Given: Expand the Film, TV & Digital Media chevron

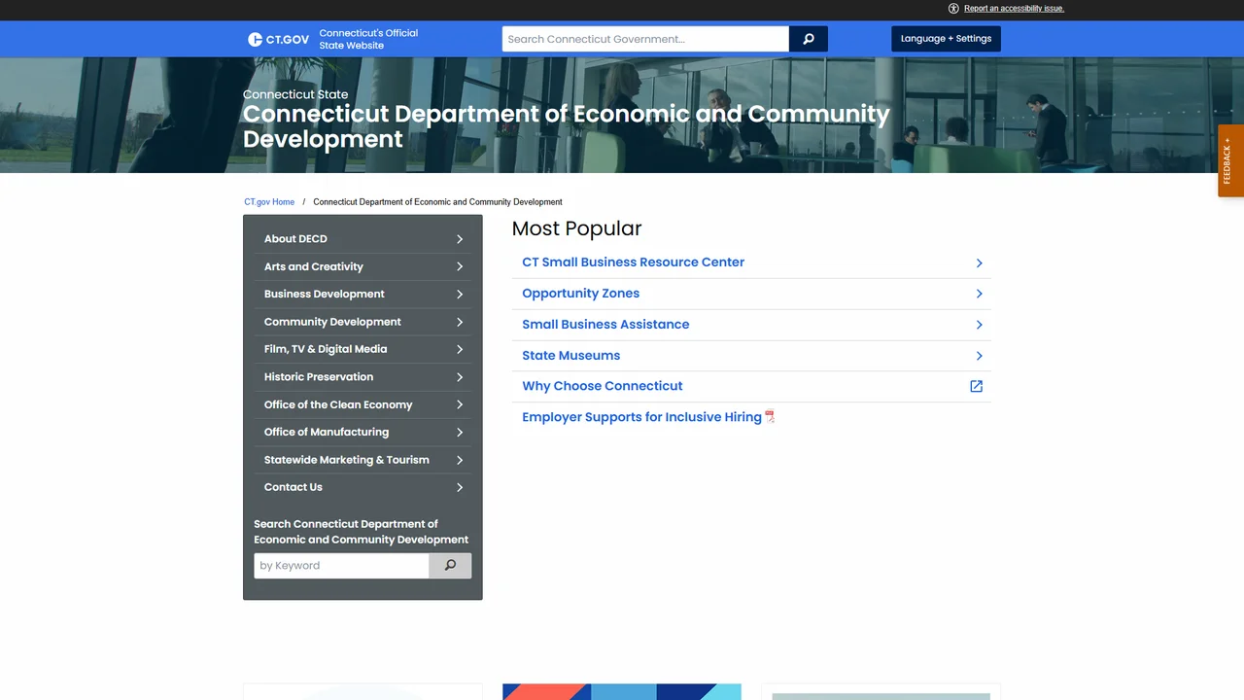Looking at the screenshot, I should tap(460, 349).
